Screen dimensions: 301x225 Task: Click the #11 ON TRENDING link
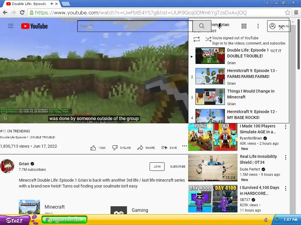tap(15, 131)
